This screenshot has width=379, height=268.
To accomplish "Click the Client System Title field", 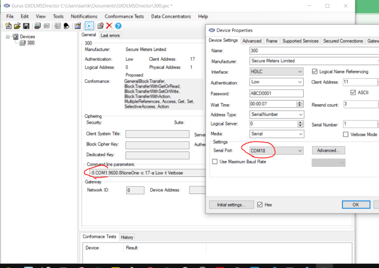I will point(158,134).
